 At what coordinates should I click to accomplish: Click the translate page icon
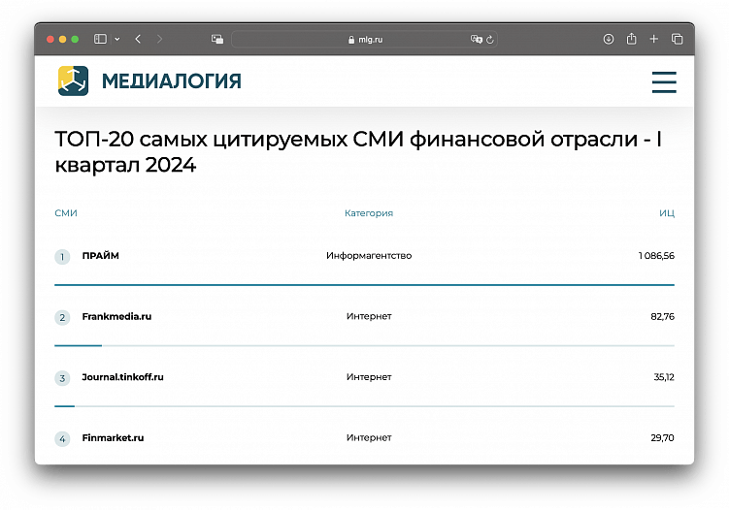click(x=476, y=39)
